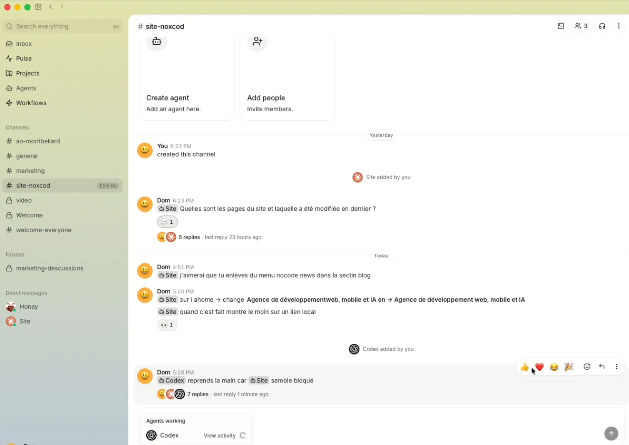Open the marketing channel
629x445 pixels.
[62, 171]
